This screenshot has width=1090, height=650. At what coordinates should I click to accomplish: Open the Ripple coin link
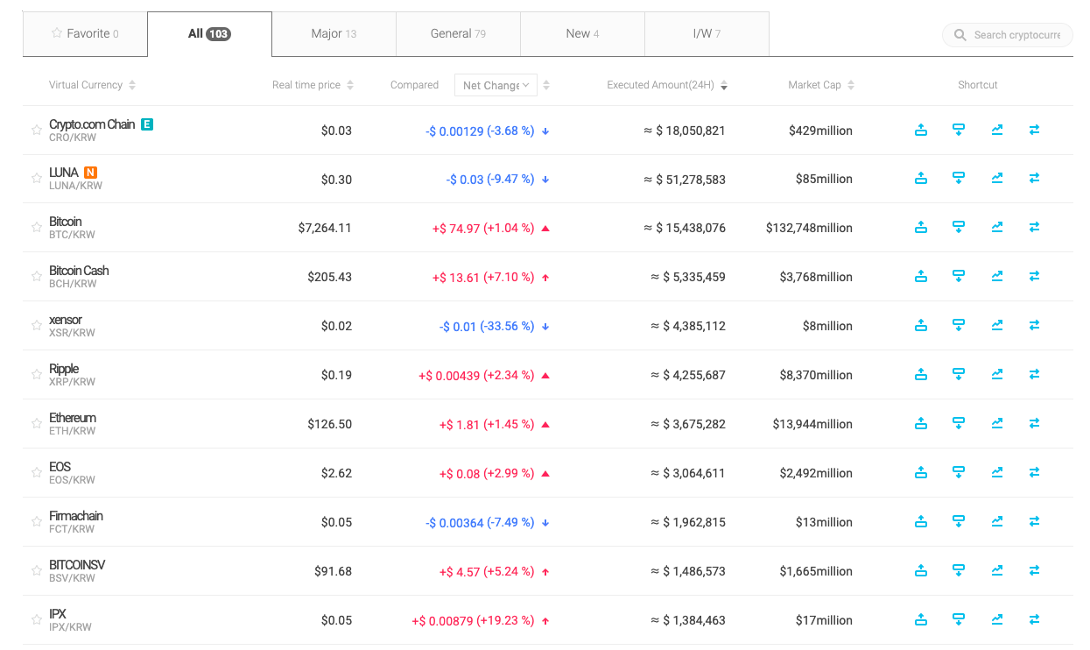[x=64, y=369]
